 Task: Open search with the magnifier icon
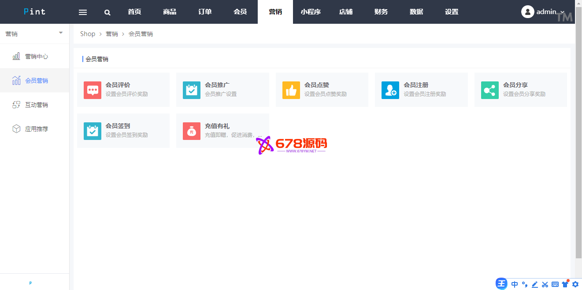pyautogui.click(x=108, y=12)
